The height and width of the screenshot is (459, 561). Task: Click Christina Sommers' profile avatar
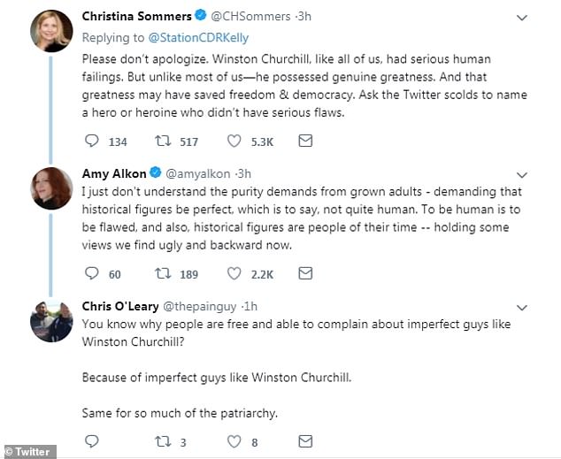coord(51,30)
